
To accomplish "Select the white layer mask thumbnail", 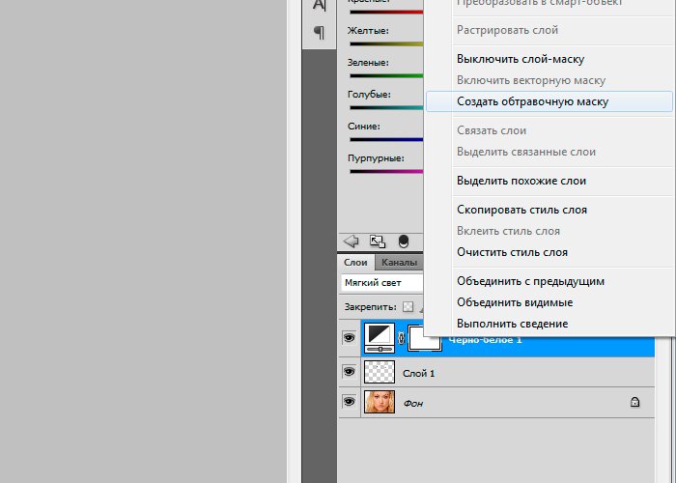I will pyautogui.click(x=424, y=339).
